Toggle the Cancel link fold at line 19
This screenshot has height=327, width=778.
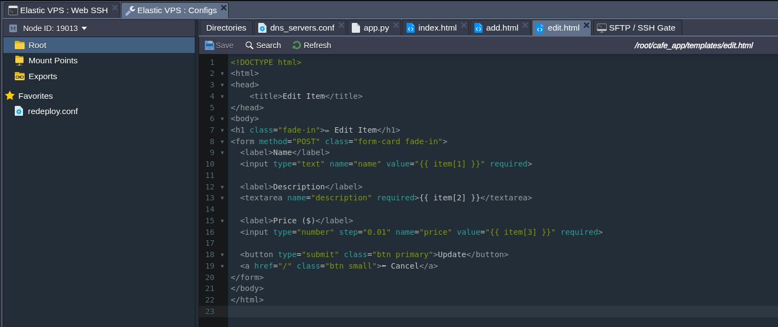(x=222, y=266)
